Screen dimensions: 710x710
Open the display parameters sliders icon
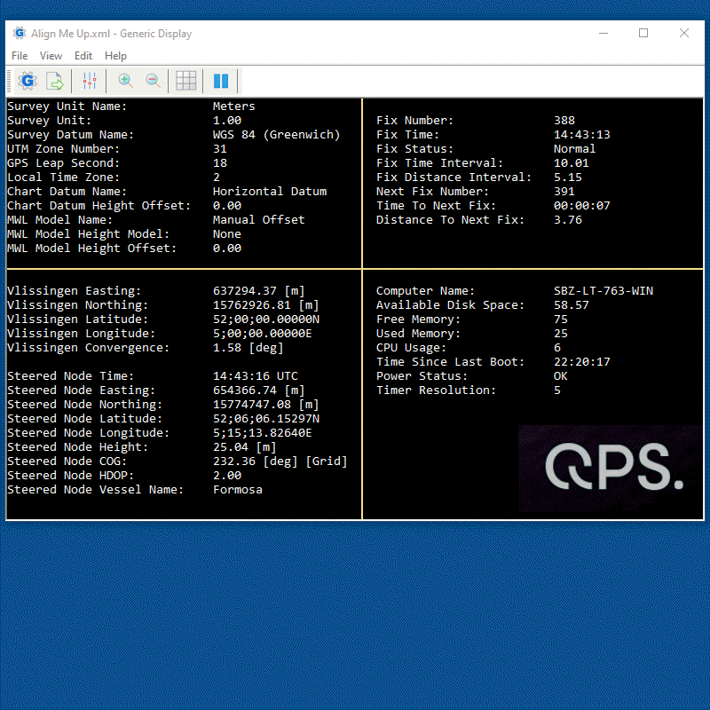(x=89, y=80)
